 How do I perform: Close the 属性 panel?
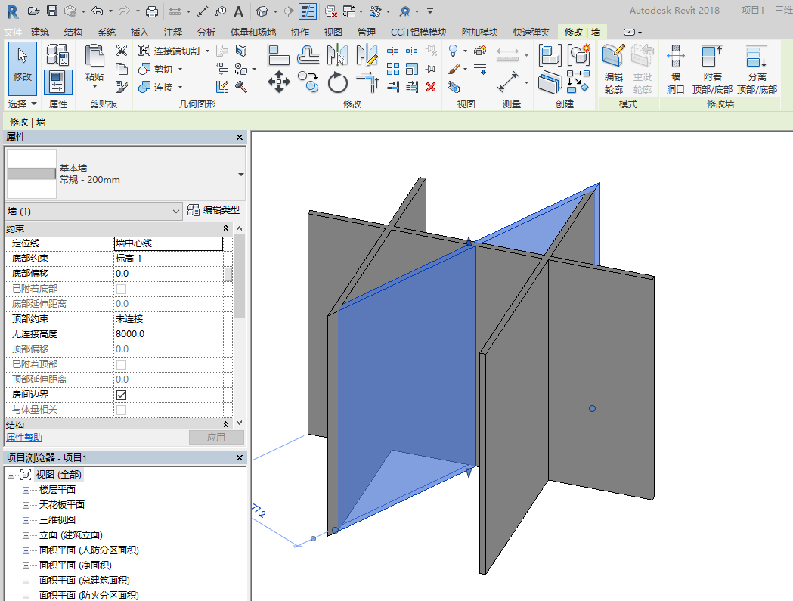pos(240,138)
